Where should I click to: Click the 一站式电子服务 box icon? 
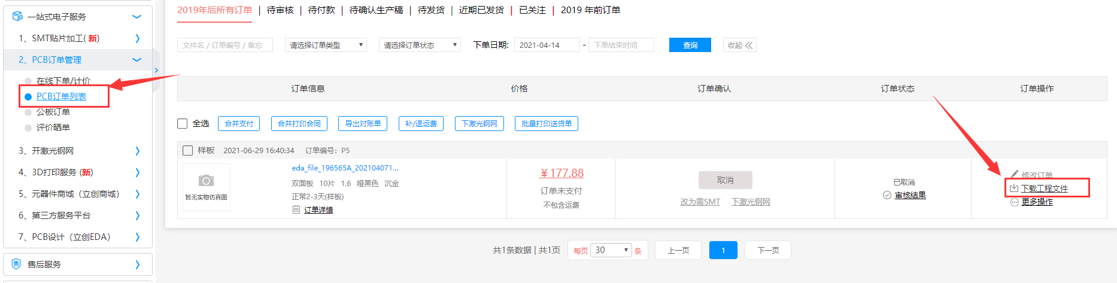click(17, 16)
